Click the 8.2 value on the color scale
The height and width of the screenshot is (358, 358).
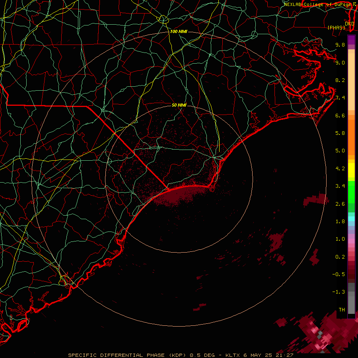pos(340,80)
